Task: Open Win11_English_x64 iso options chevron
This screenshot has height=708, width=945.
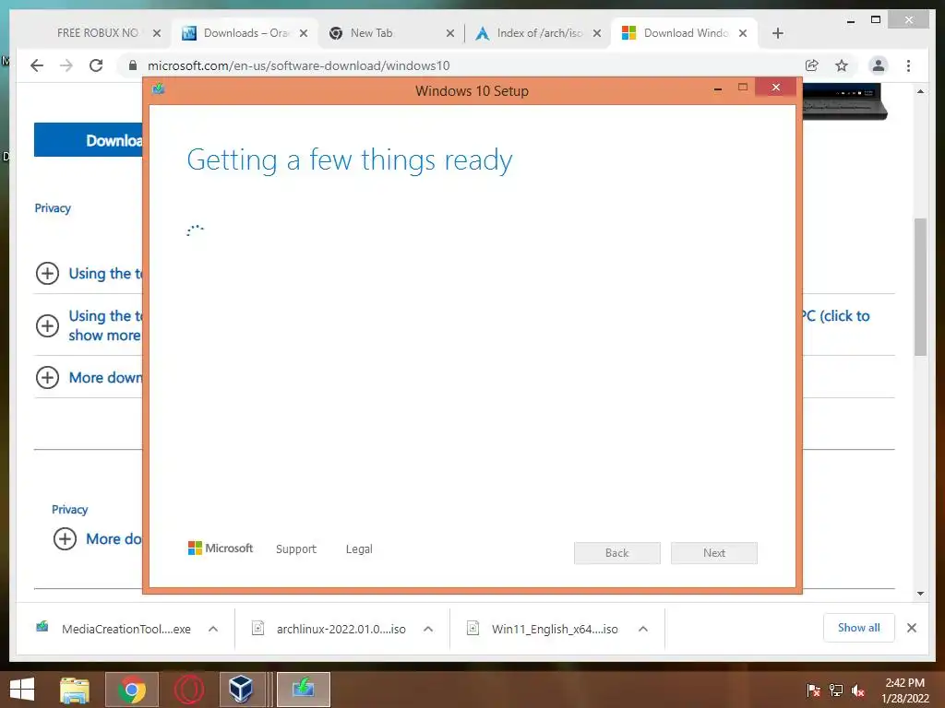Action: coord(643,629)
